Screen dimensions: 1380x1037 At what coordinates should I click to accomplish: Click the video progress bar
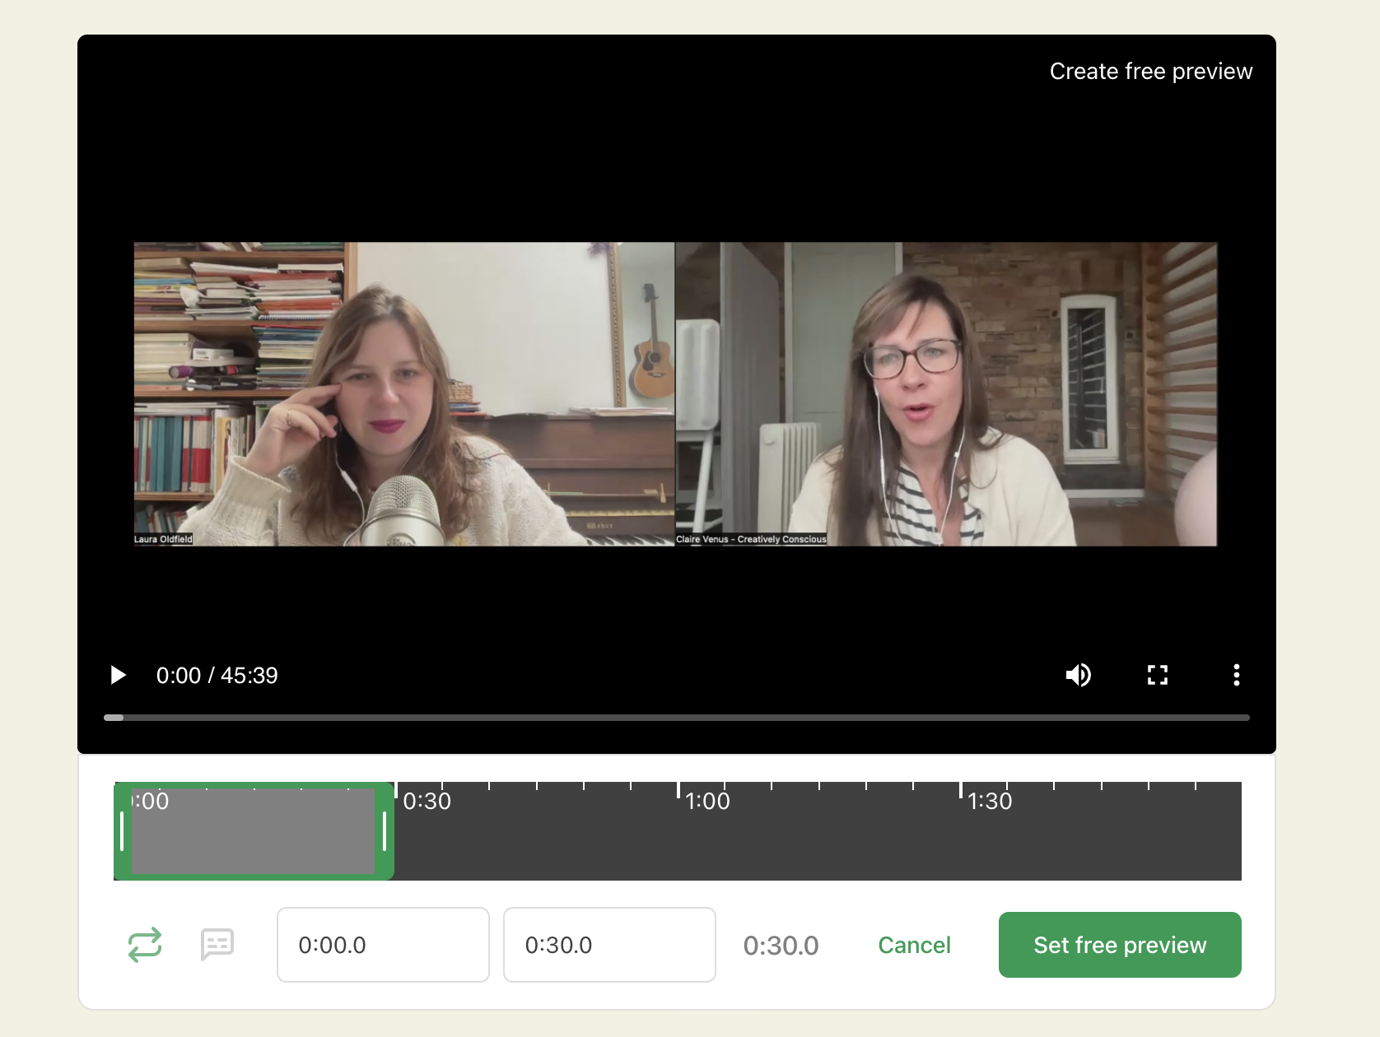coord(675,718)
